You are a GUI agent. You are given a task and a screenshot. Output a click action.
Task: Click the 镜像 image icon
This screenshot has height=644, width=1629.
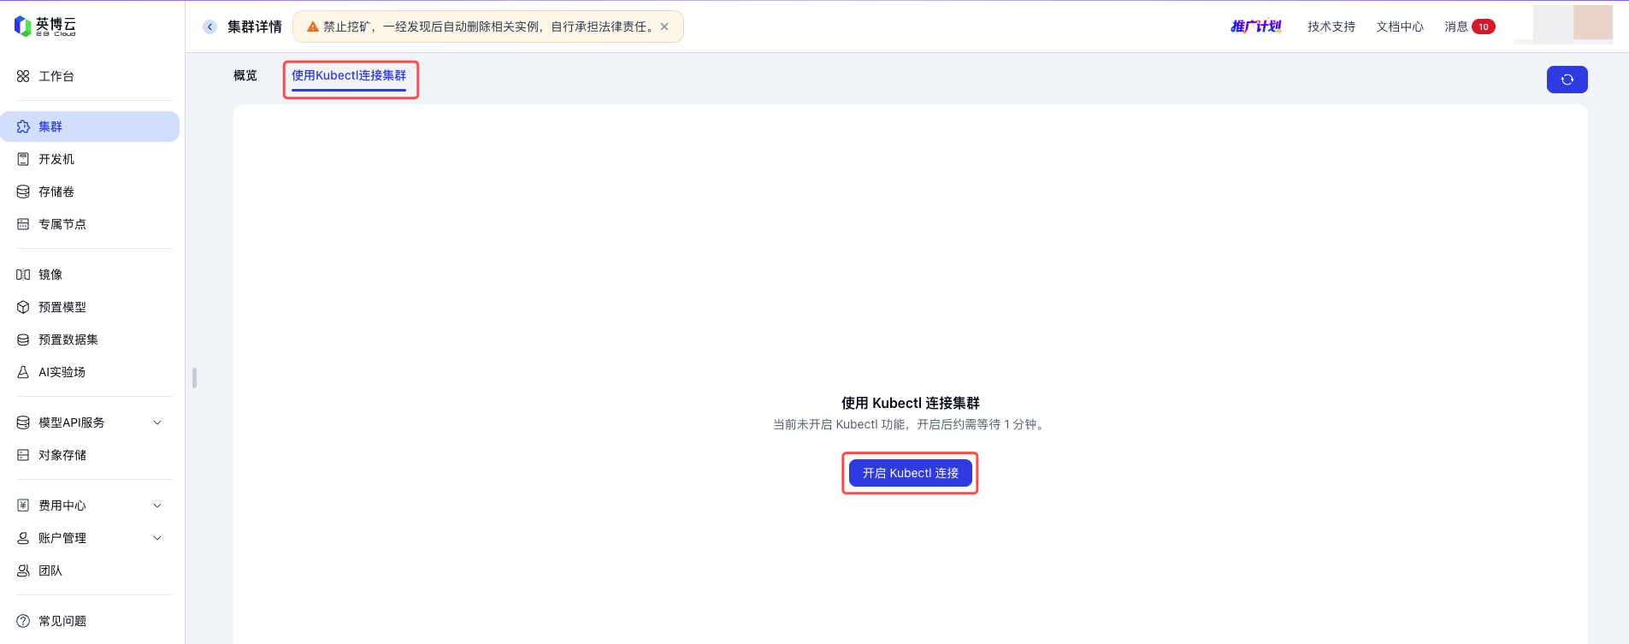[23, 275]
